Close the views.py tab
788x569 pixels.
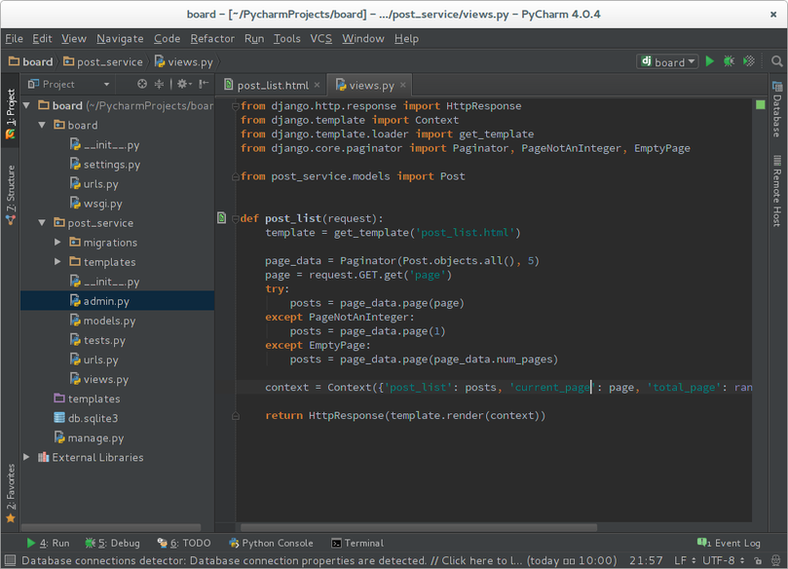coord(402,85)
